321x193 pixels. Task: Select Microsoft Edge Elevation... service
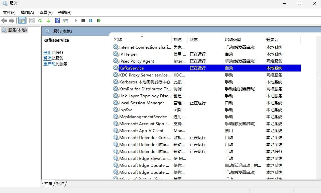point(207,159)
